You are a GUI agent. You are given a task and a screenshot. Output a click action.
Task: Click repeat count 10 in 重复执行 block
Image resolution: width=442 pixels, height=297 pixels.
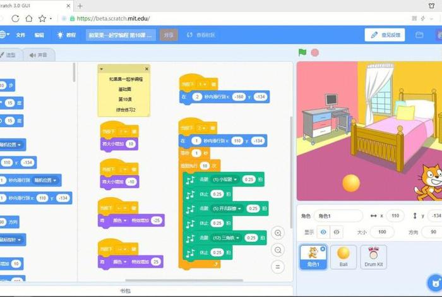[205, 166]
